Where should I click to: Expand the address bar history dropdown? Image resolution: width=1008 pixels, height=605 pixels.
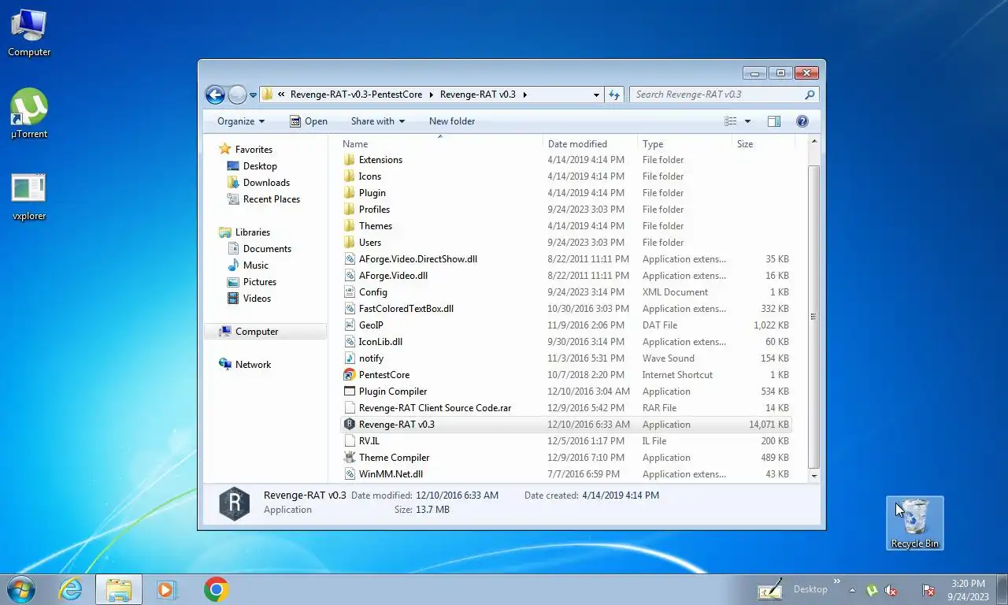pos(596,95)
